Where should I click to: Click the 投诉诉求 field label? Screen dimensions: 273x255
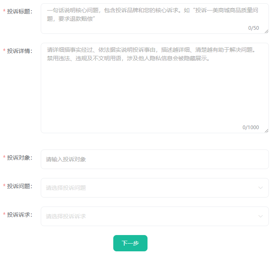click(20, 215)
